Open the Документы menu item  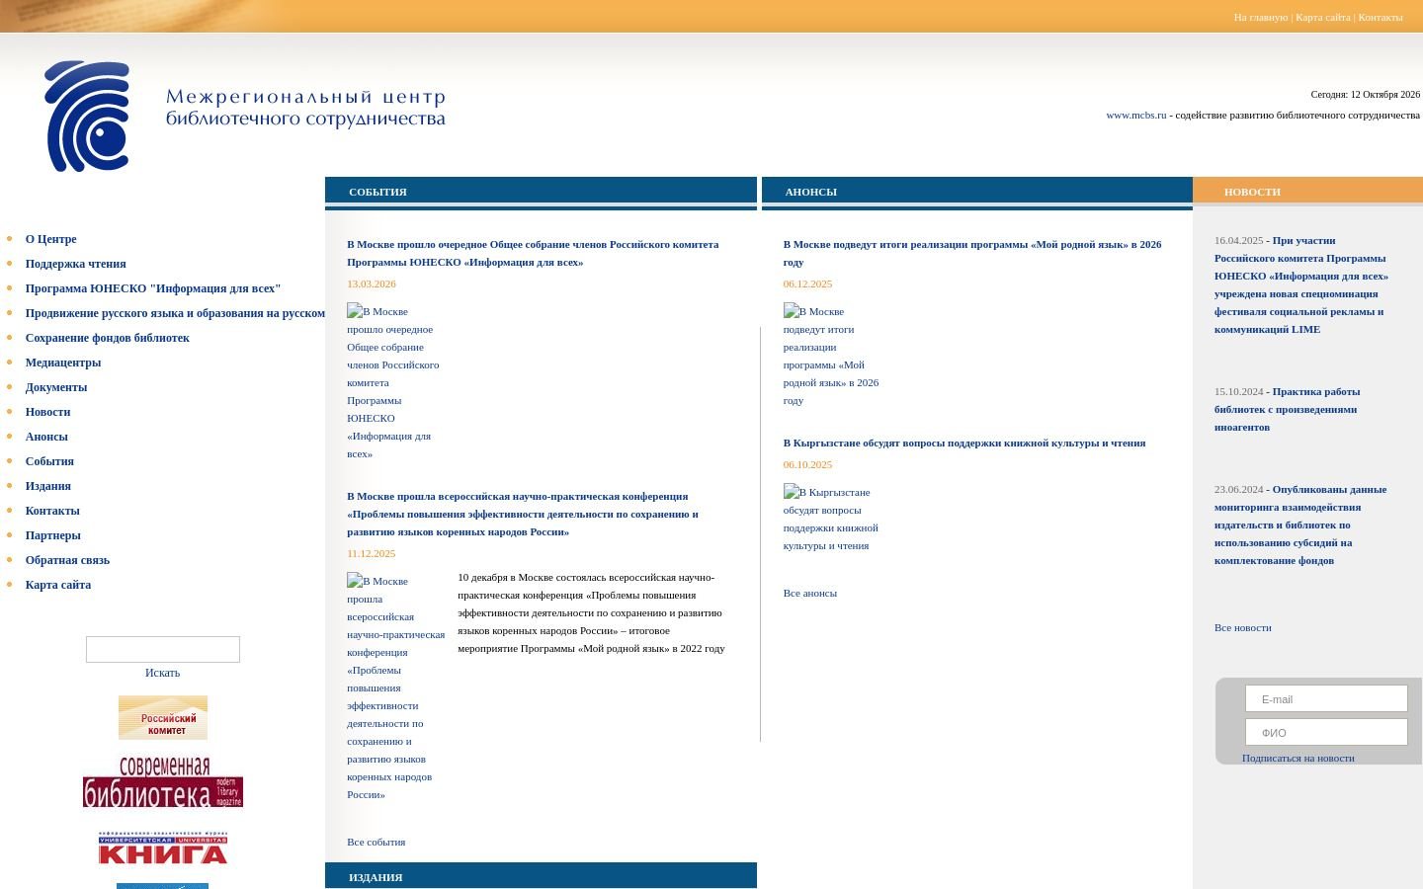[56, 387]
